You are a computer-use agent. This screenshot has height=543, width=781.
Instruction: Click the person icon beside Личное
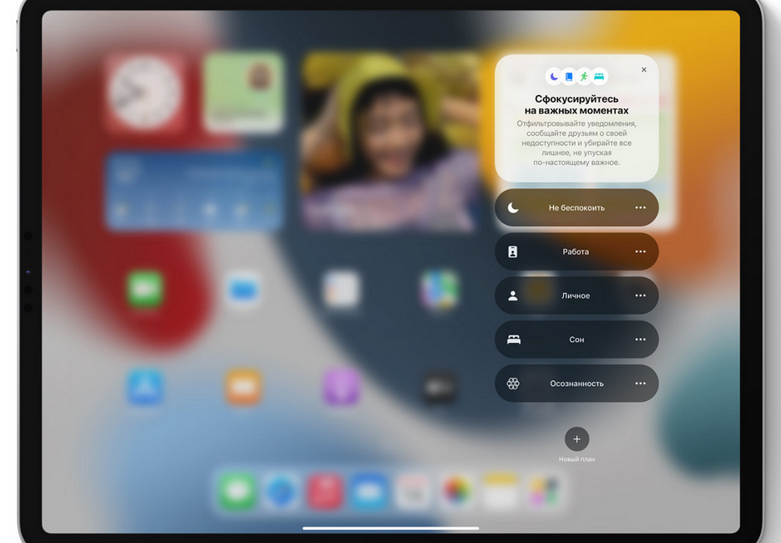coord(513,295)
